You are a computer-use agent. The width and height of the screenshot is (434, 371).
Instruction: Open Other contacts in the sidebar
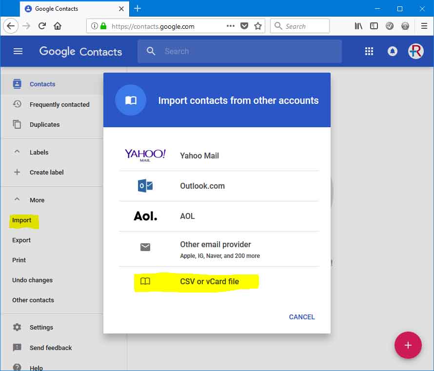point(33,300)
